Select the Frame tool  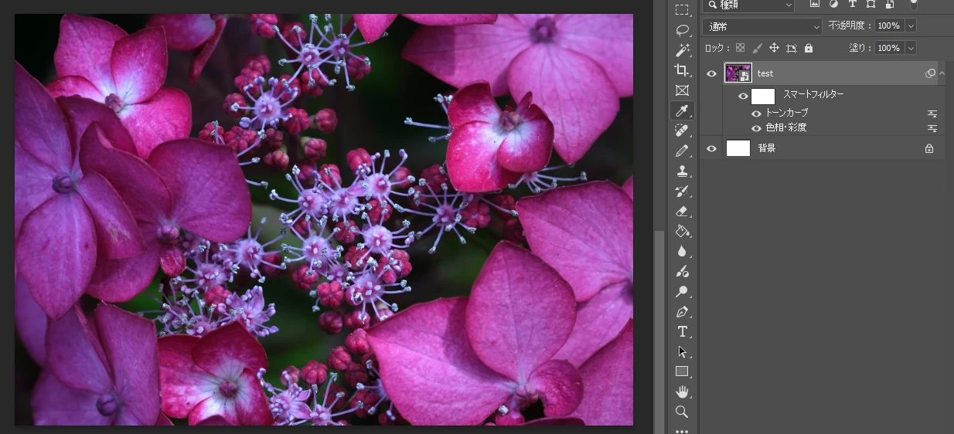682,90
